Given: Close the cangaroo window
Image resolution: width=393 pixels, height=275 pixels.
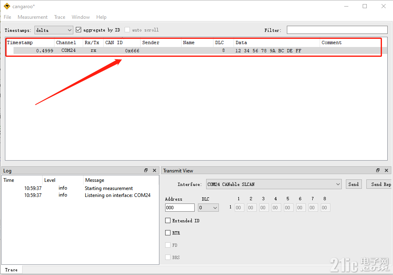Looking at the screenshot, I should point(384,6).
